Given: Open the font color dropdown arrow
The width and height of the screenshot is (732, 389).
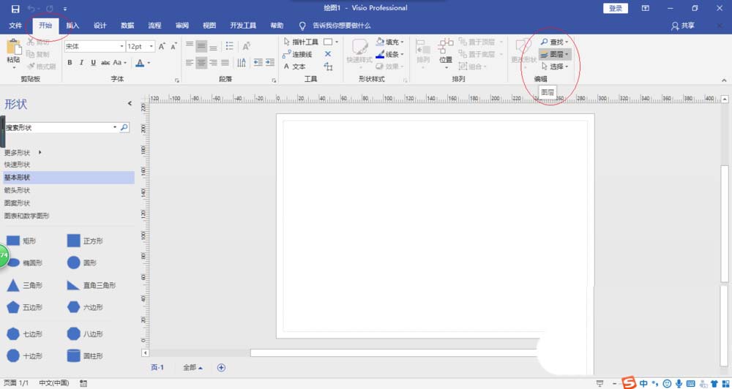Looking at the screenshot, I should pyautogui.click(x=149, y=62).
